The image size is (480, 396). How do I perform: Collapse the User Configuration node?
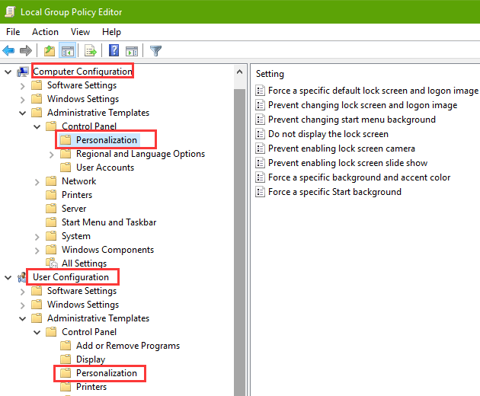point(8,278)
